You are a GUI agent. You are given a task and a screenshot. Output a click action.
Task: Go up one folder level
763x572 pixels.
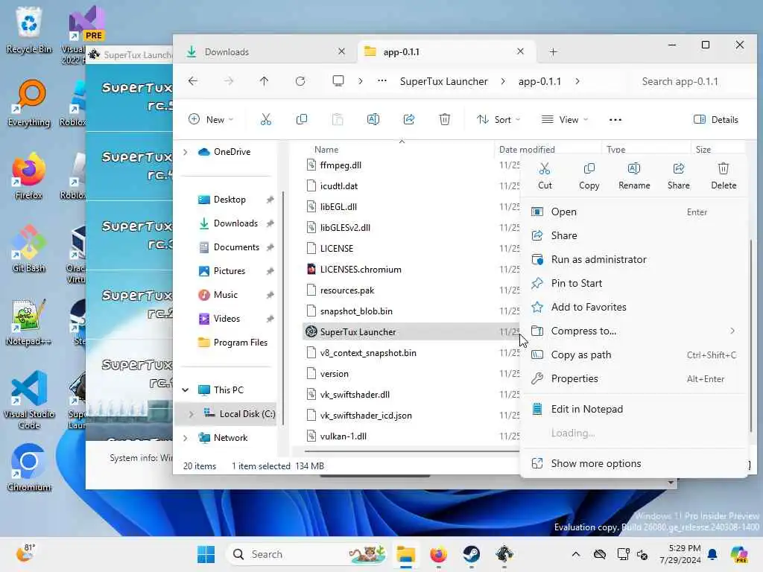click(265, 81)
